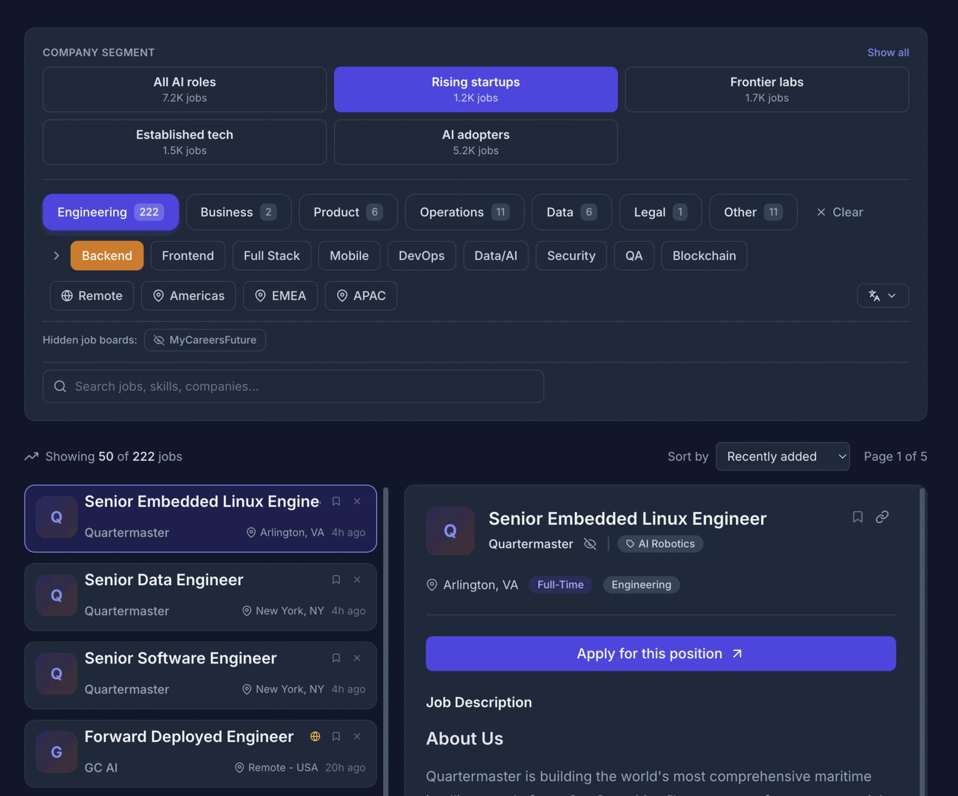Filter by Remote location
Screen dimensions: 958x796
[x=92, y=296]
